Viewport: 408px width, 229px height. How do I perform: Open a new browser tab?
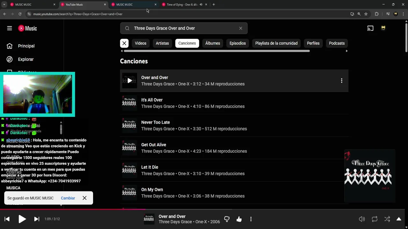[214, 4]
